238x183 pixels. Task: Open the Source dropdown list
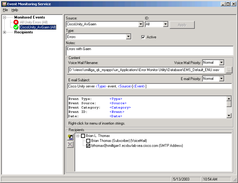(141, 24)
